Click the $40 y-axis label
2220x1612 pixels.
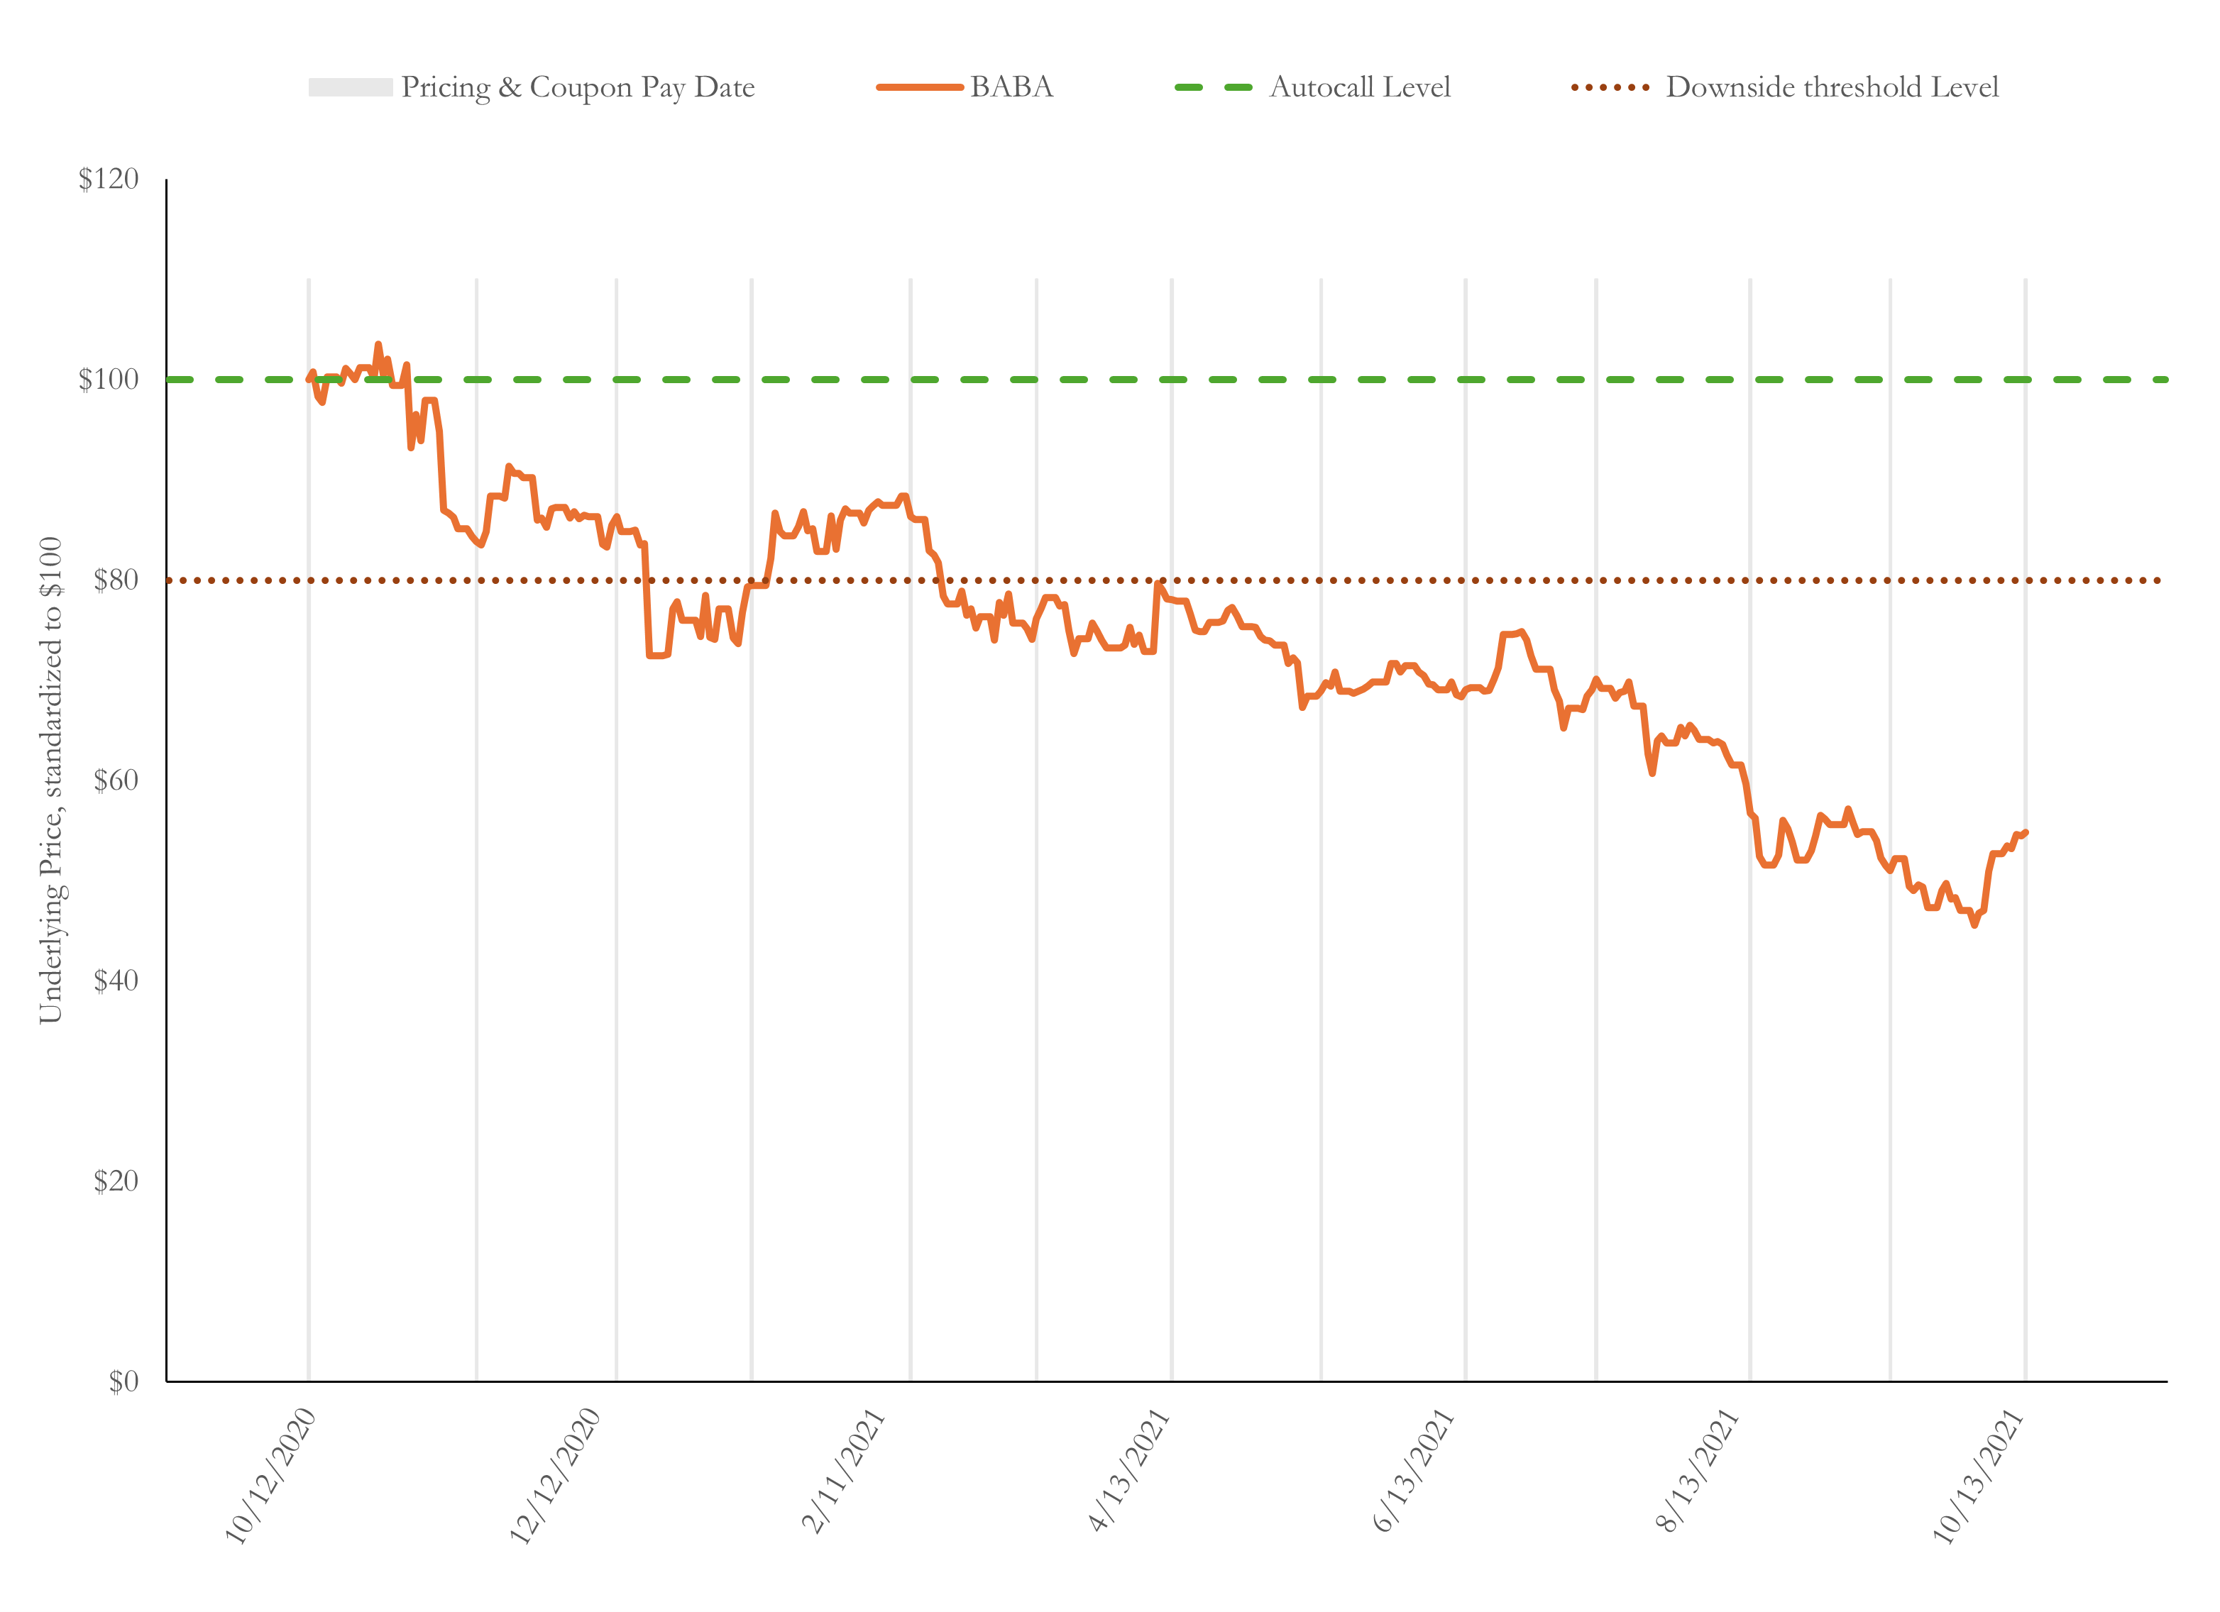[116, 981]
